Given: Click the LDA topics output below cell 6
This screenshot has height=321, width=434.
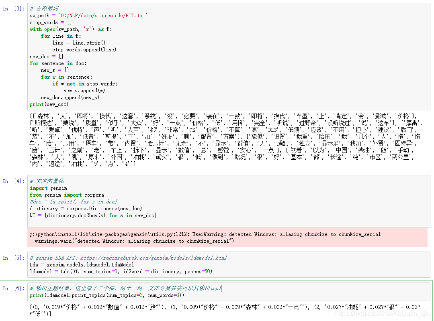Looking at the screenshot, I should tap(225, 310).
